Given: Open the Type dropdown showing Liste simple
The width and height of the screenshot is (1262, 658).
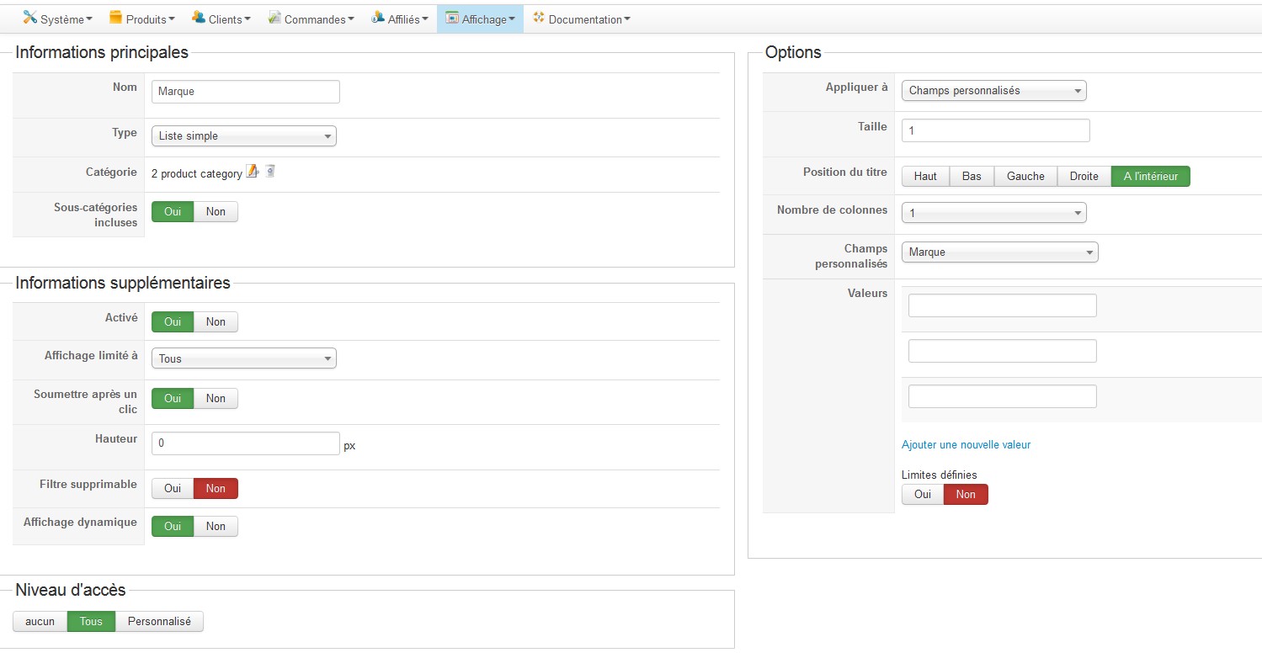Looking at the screenshot, I should [244, 135].
